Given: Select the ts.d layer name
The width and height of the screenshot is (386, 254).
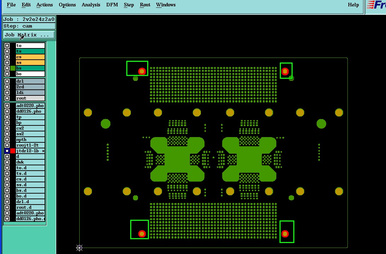Looking at the screenshot, I should pos(30,173).
